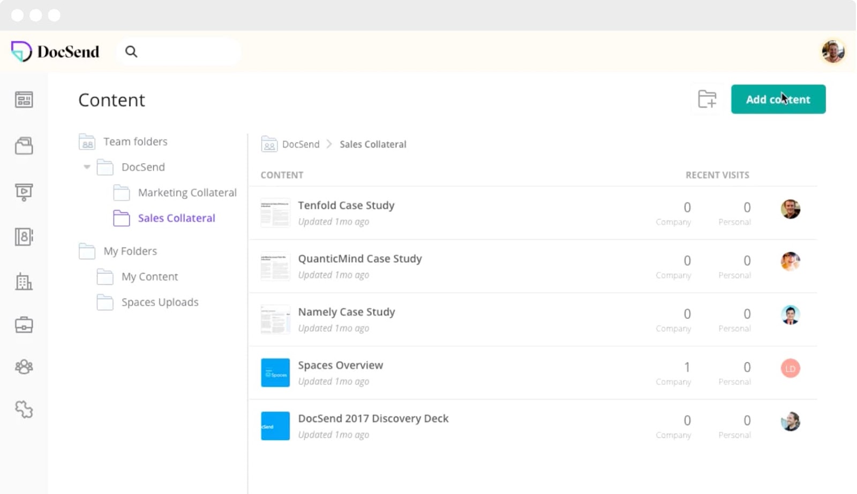Screen dimensions: 857x494
Task: Click the Namely Case Study owner avatar
Action: (790, 315)
